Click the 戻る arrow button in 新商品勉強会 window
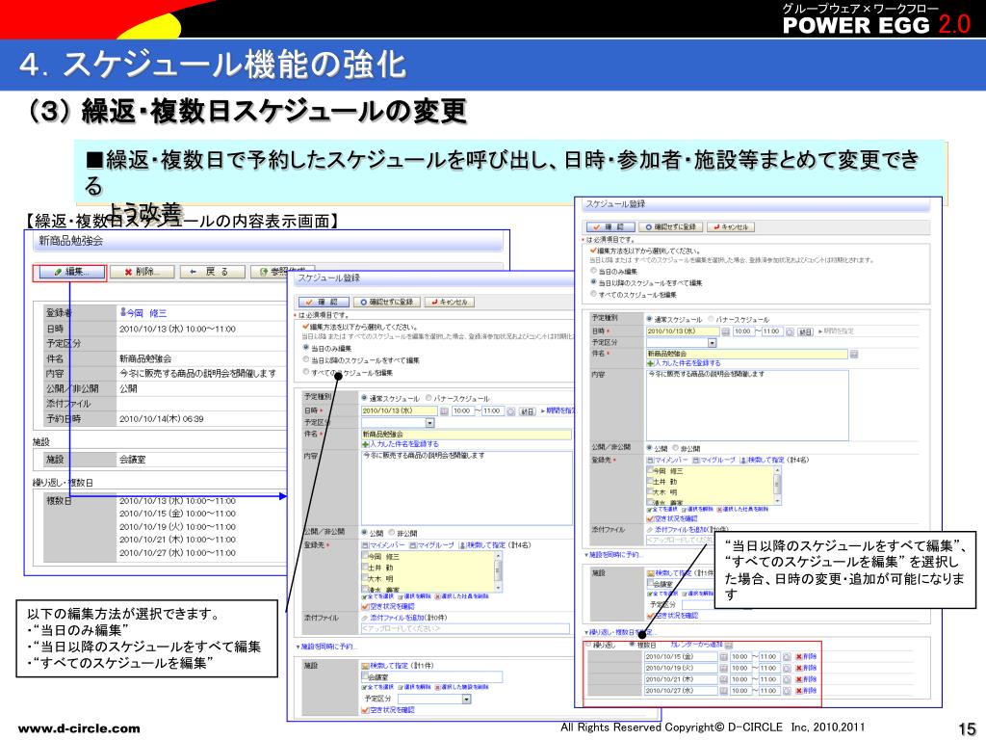 (212, 272)
